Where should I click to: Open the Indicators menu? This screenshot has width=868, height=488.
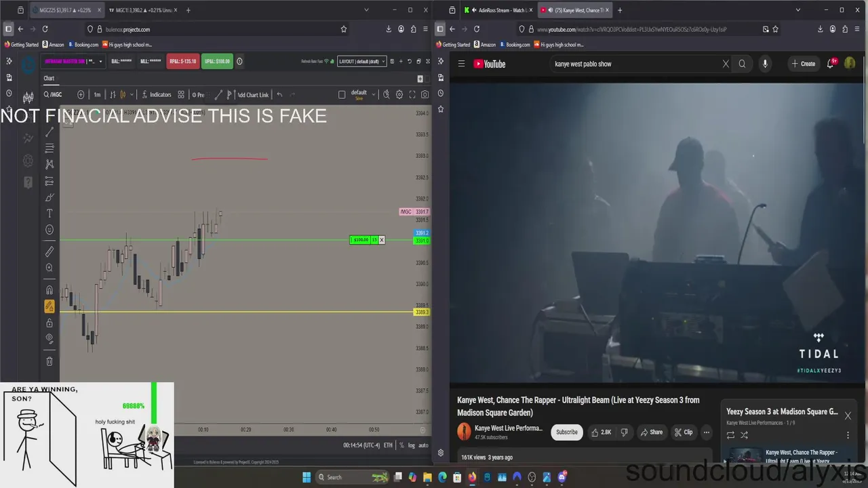click(x=156, y=95)
